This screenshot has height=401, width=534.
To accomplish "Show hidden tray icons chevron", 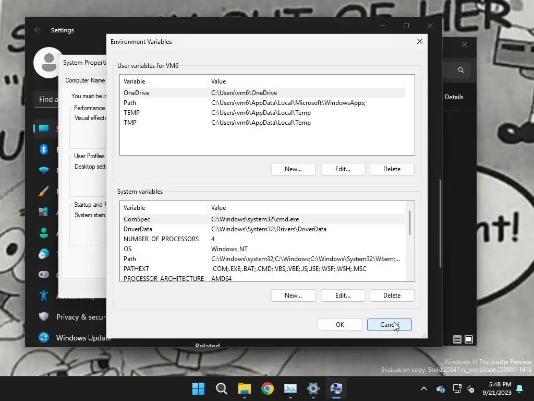I will click(424, 388).
